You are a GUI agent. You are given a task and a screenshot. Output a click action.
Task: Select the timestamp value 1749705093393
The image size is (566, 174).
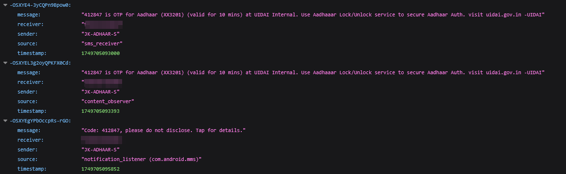point(100,111)
